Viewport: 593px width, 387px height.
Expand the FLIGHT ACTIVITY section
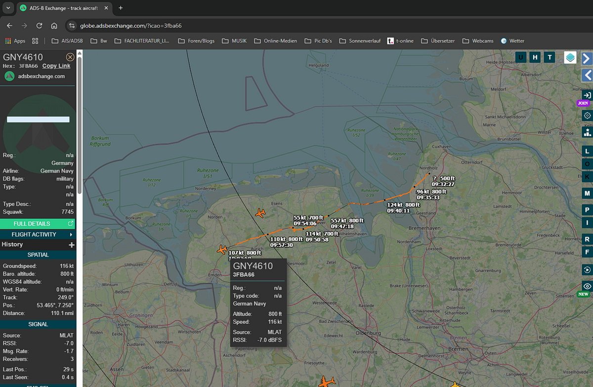38,234
